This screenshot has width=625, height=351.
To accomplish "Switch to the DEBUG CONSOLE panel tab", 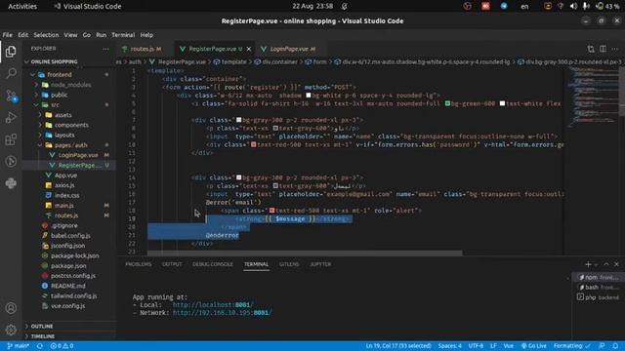I will [213, 264].
